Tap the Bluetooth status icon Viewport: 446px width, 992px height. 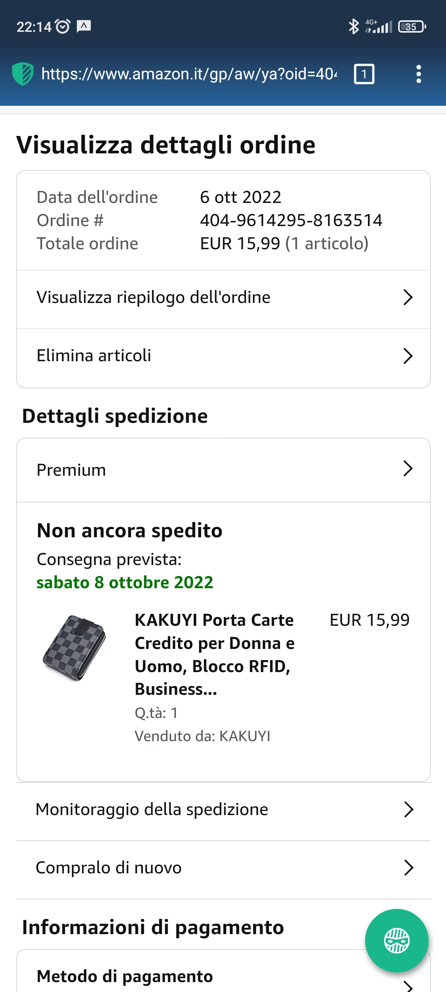coord(353,26)
